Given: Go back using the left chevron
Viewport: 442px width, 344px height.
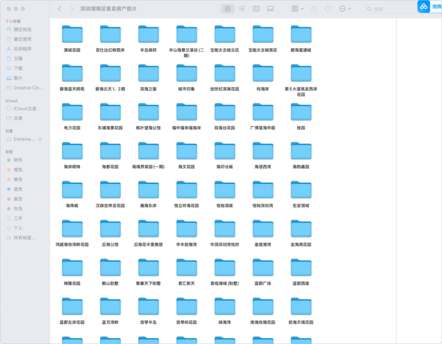Looking at the screenshot, I should point(60,9).
